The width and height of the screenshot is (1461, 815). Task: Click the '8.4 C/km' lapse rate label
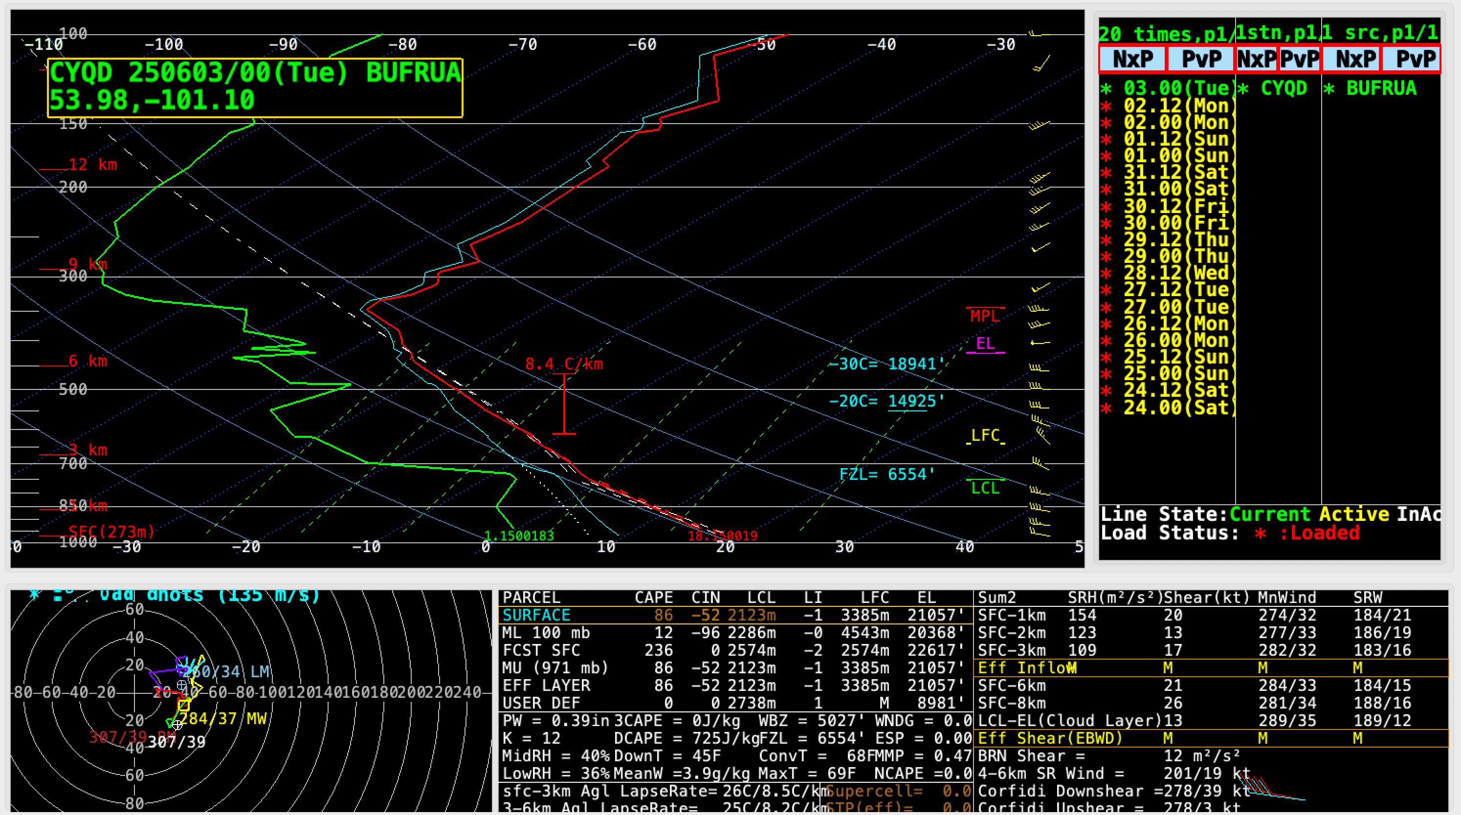coord(564,364)
